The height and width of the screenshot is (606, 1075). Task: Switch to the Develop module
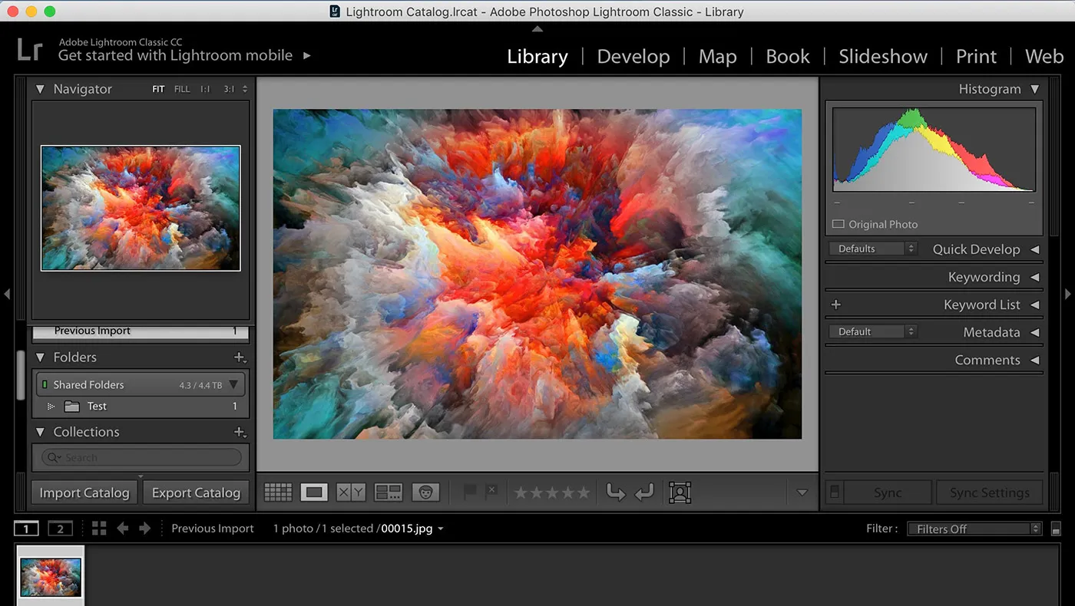point(633,56)
